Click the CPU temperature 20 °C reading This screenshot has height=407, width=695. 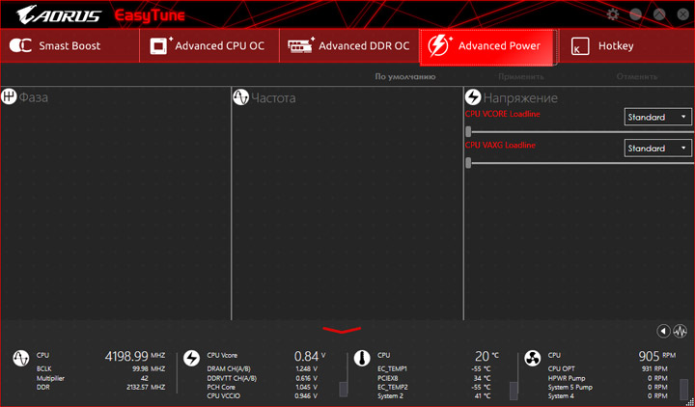pos(486,356)
